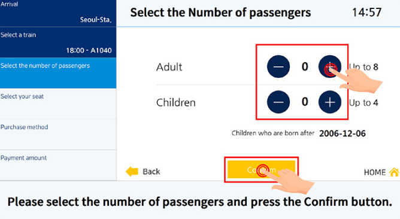The width and height of the screenshot is (400, 219).
Task: Open the Arrival Seoul-Sta. step
Action: [58, 13]
